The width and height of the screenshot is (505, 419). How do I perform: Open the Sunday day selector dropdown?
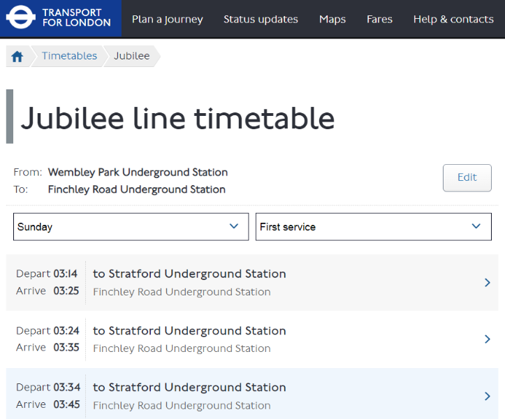131,227
